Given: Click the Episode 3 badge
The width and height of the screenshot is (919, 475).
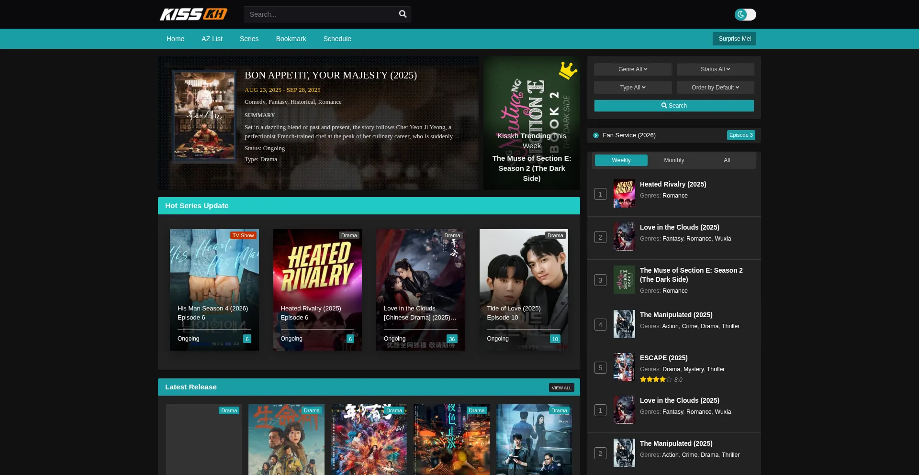Looking at the screenshot, I should point(741,135).
